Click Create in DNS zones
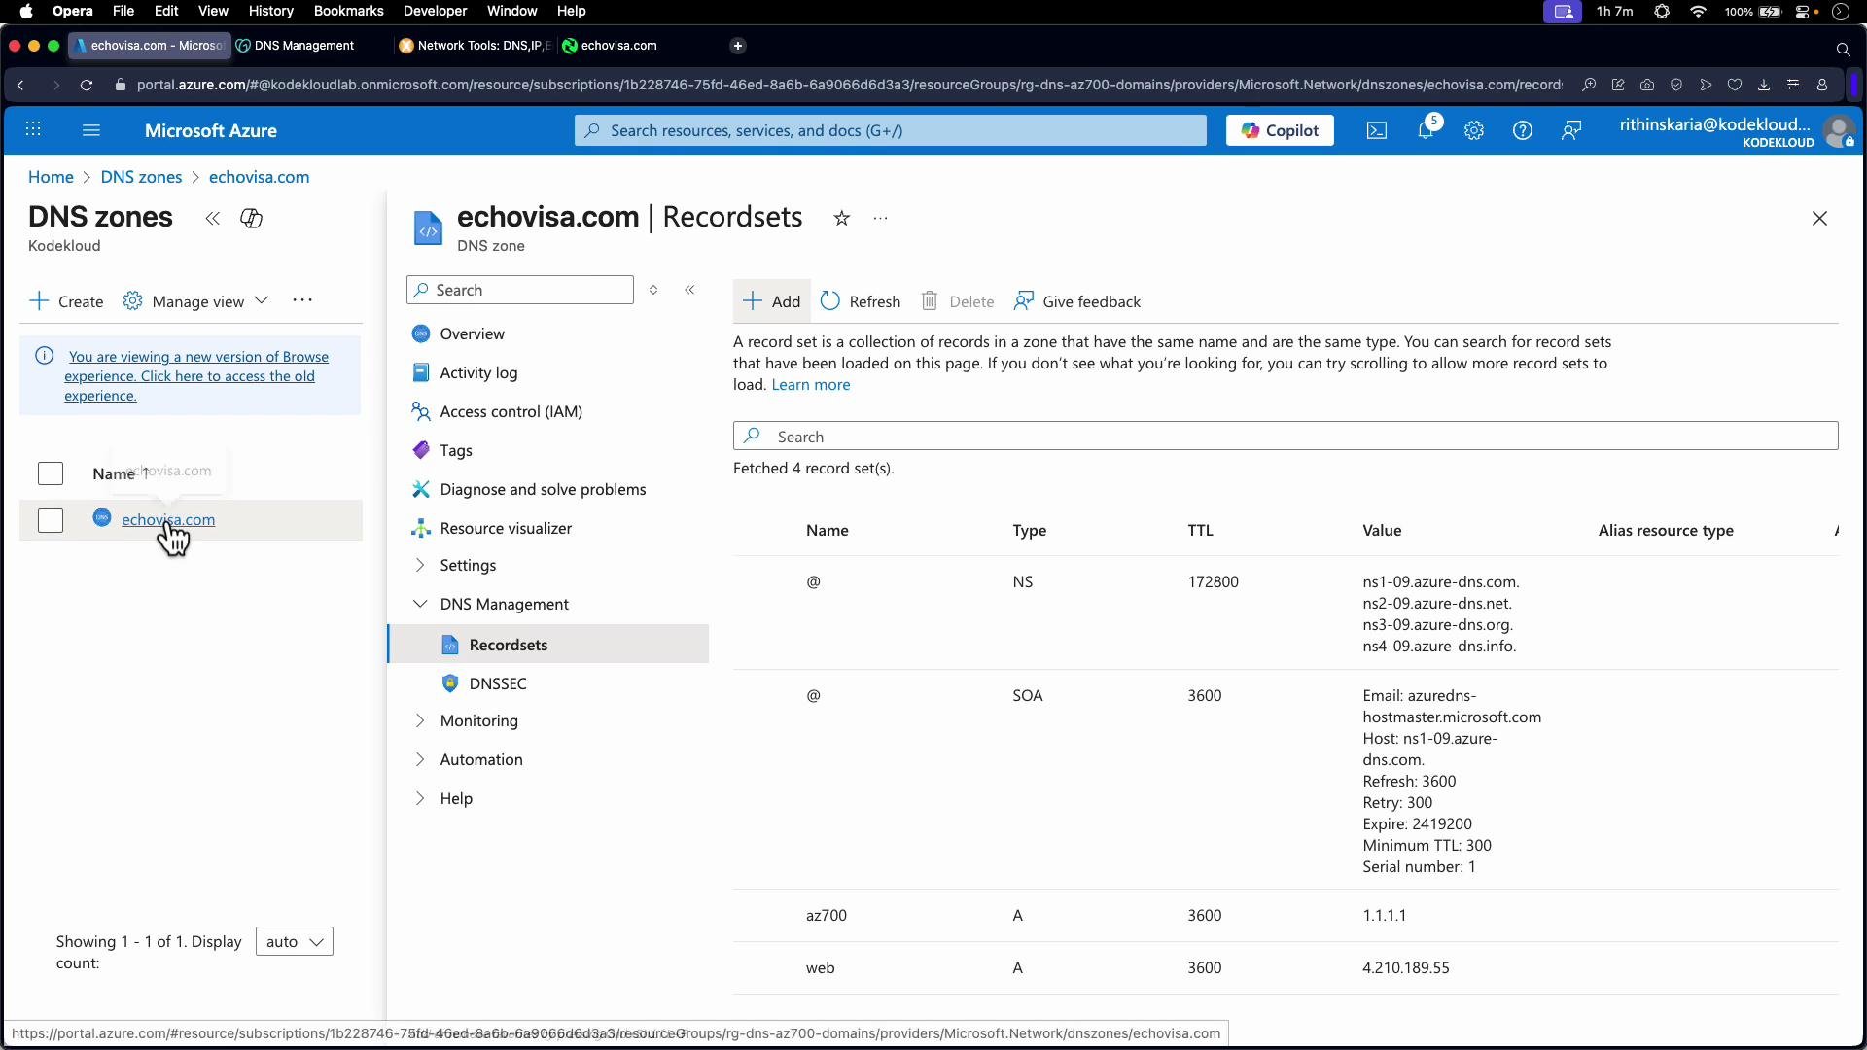The height and width of the screenshot is (1050, 1867). click(66, 301)
